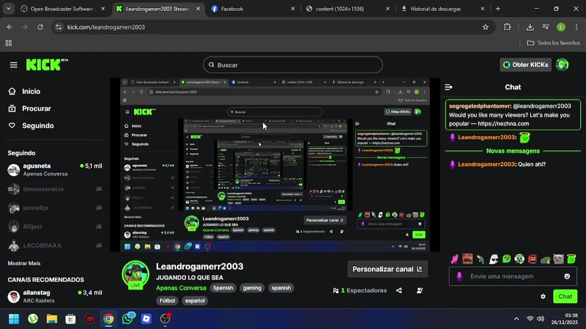Open uTorrent from taskbar

(x=33, y=319)
